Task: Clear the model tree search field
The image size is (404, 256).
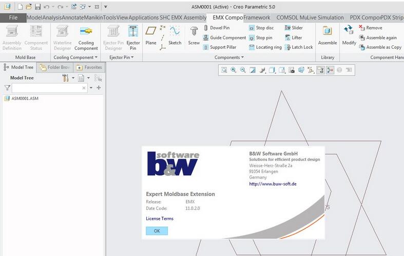Action: tap(84, 88)
